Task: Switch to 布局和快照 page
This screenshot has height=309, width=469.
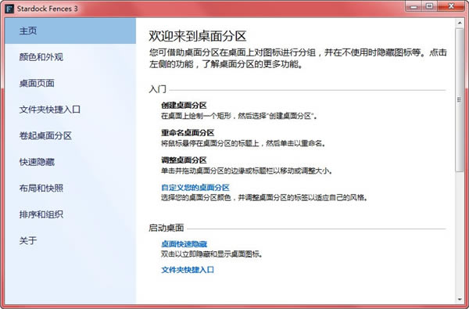Action: [x=70, y=188]
